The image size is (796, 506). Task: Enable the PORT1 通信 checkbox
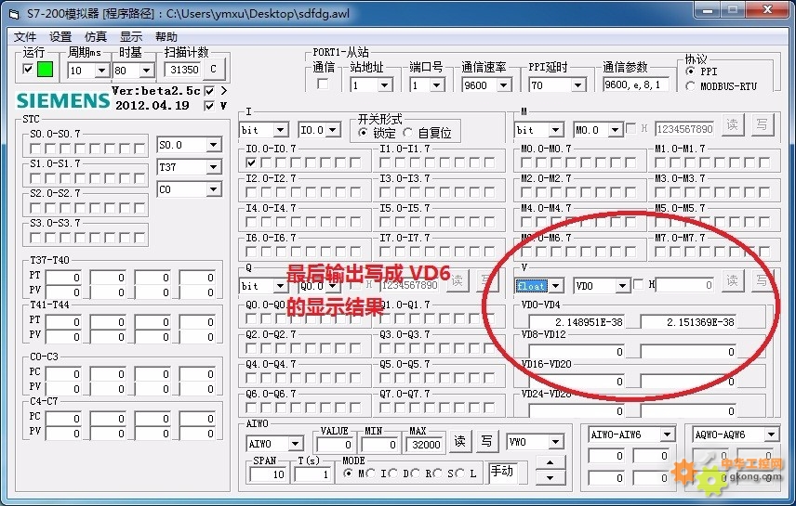point(323,84)
